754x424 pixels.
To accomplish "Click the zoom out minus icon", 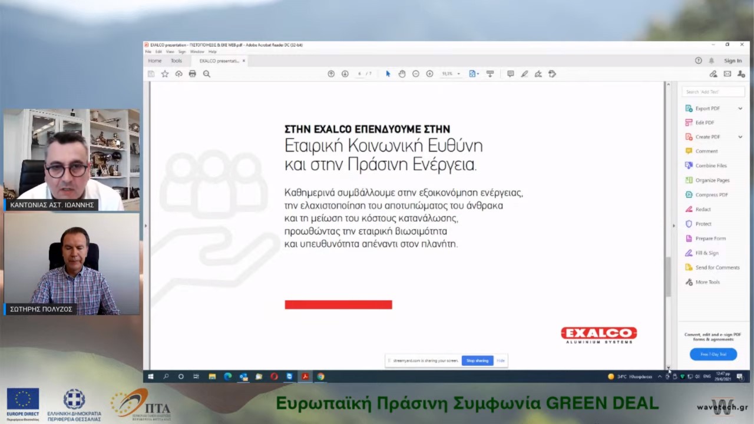I will pos(416,74).
